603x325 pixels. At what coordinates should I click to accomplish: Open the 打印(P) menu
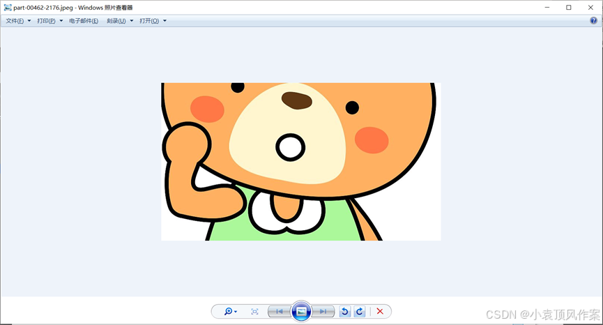[x=46, y=21]
